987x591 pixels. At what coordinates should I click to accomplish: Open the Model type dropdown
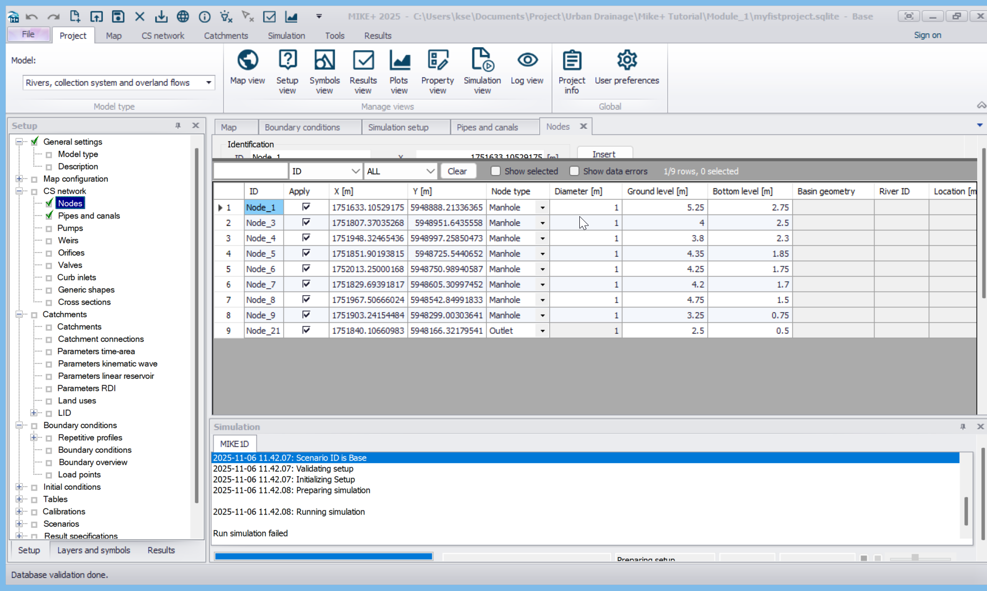208,83
